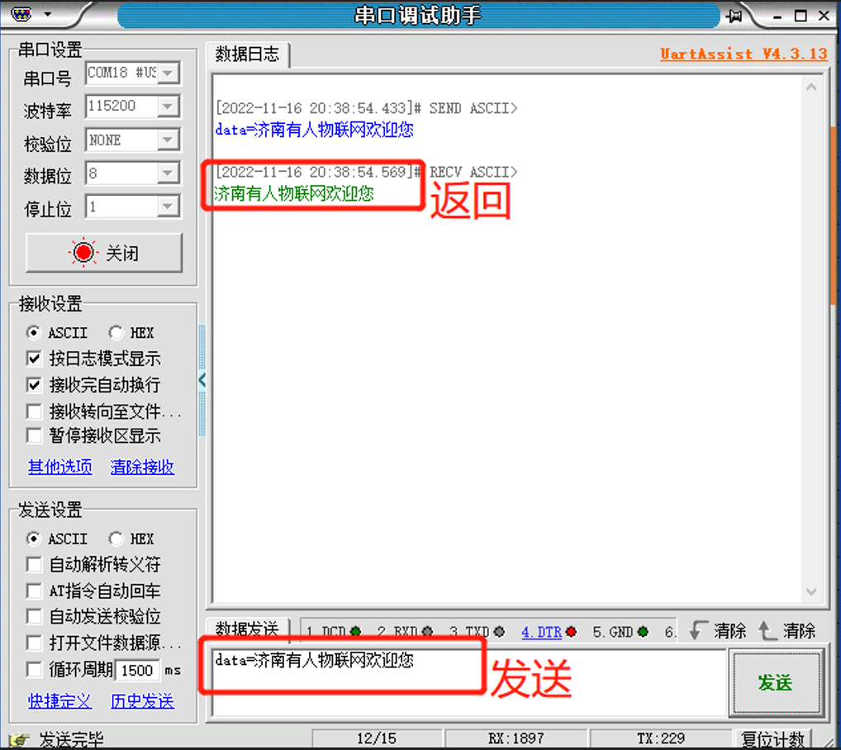Click the 关闭 serial port button
The height and width of the screenshot is (750, 841).
(104, 253)
